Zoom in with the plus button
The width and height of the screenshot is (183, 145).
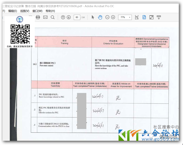tap(113, 17)
